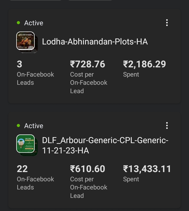Select the ₹2,186.29 spent amount
Image resolution: width=189 pixels, height=211 pixels.
[x=144, y=64]
